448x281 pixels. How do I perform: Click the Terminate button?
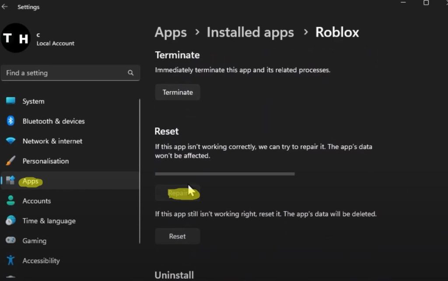pyautogui.click(x=178, y=92)
